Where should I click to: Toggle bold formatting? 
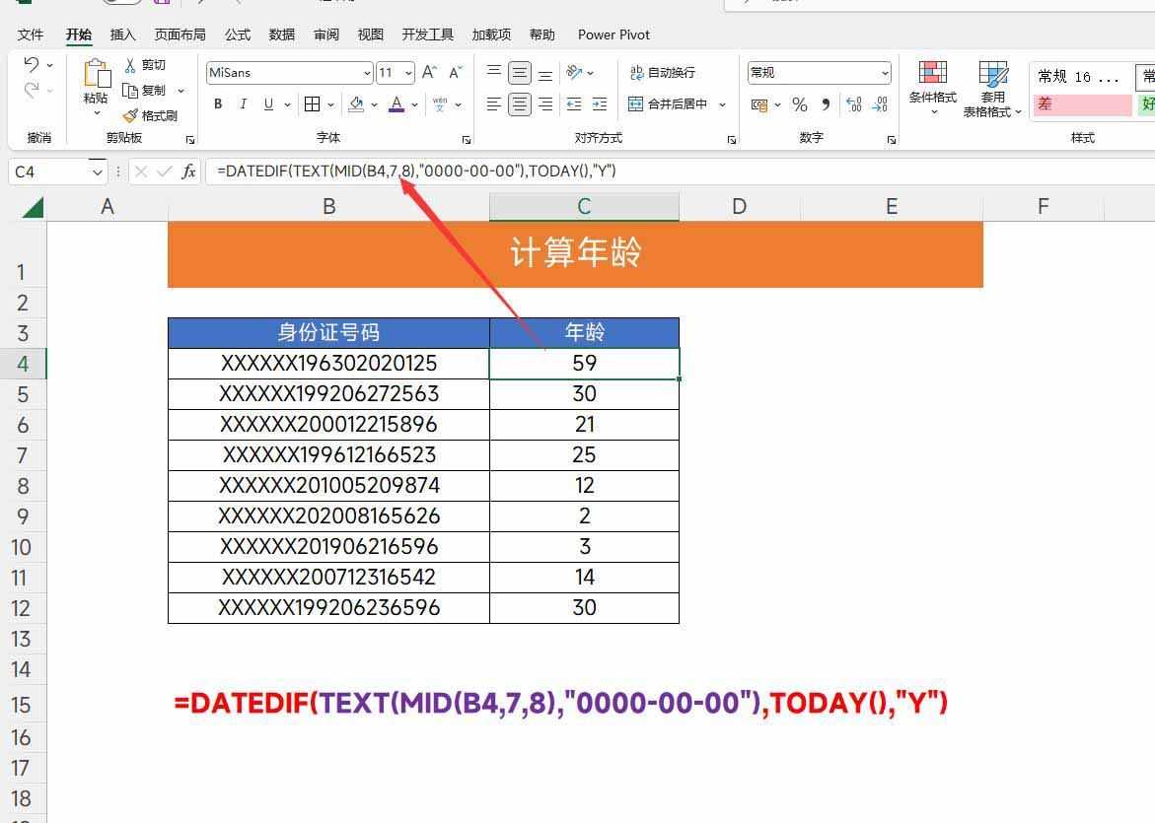[217, 103]
